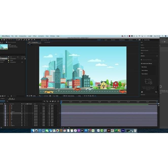Select the Type tool
This screenshot has height=168, width=168.
tap(21, 40)
